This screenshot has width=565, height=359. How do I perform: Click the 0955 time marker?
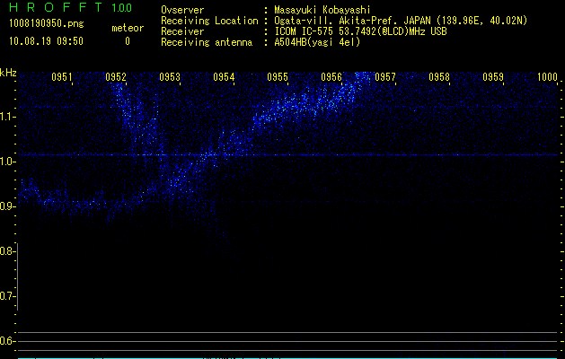(277, 76)
